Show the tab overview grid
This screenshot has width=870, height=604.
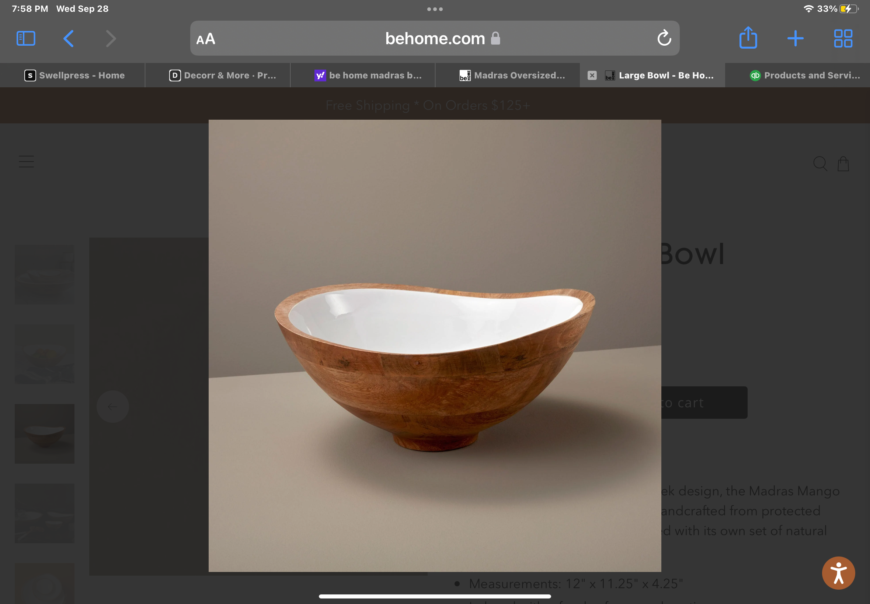(x=843, y=38)
